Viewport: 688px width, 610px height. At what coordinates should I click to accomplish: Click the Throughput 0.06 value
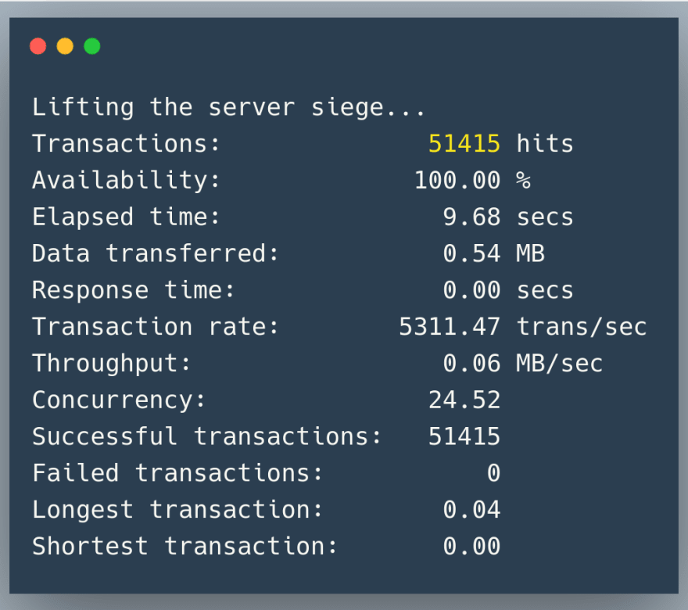click(471, 364)
